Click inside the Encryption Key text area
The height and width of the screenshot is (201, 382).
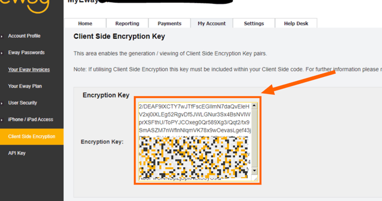click(195, 141)
